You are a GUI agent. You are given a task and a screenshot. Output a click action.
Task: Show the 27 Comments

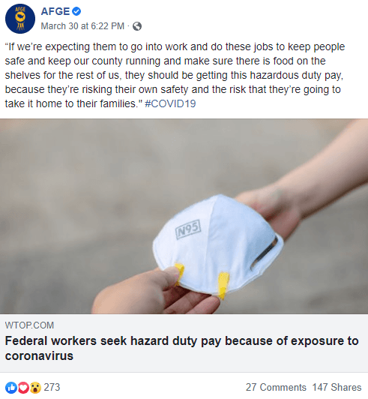click(x=276, y=387)
